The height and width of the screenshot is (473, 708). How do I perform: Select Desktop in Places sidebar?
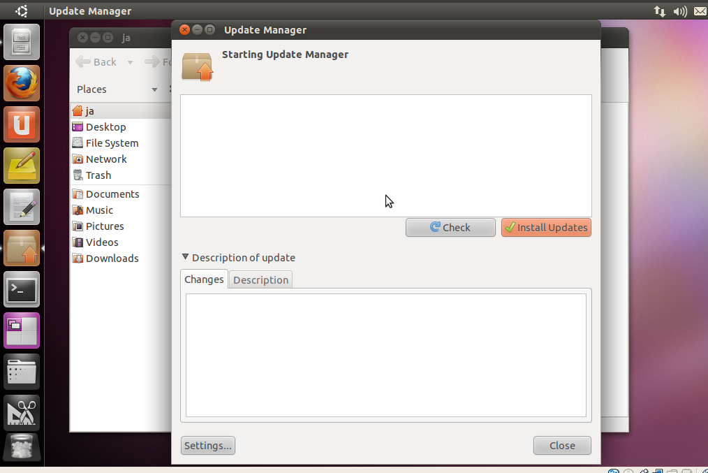(121, 127)
